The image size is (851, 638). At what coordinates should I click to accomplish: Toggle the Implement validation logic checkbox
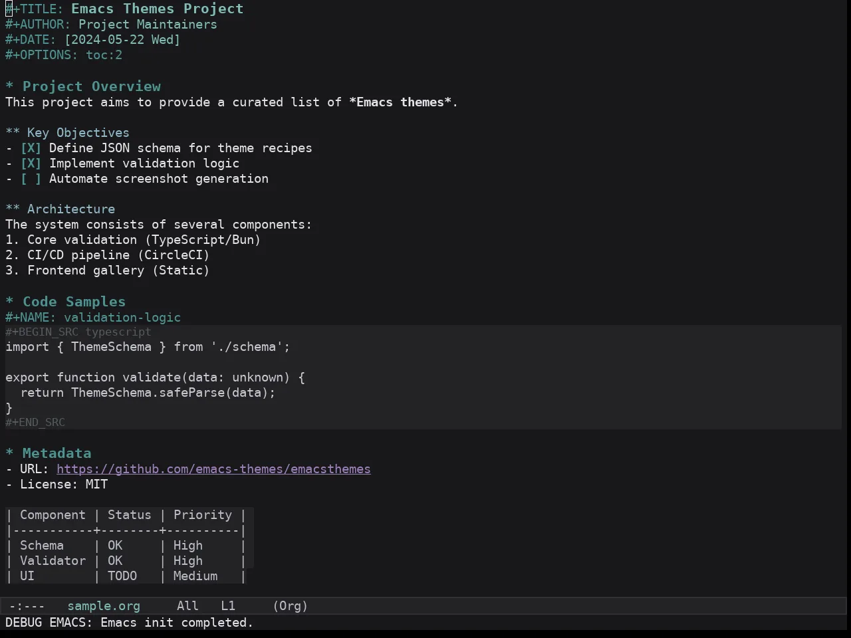coord(31,163)
